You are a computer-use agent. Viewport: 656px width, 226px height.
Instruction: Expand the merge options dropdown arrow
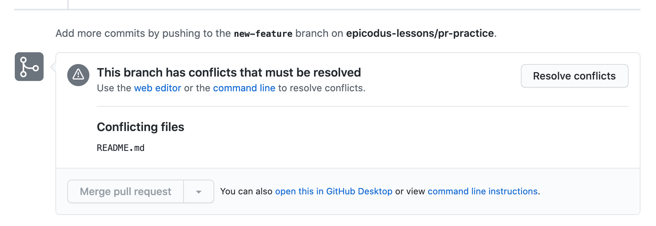[199, 191]
